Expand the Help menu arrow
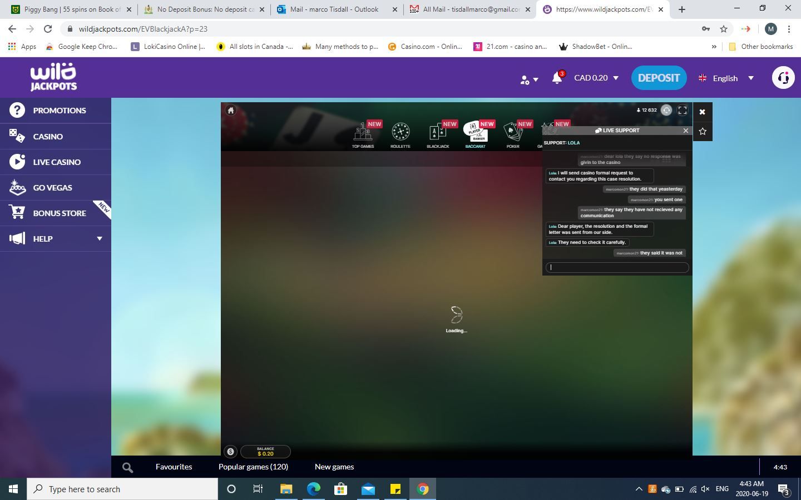Viewport: 801px width, 500px height. click(100, 238)
